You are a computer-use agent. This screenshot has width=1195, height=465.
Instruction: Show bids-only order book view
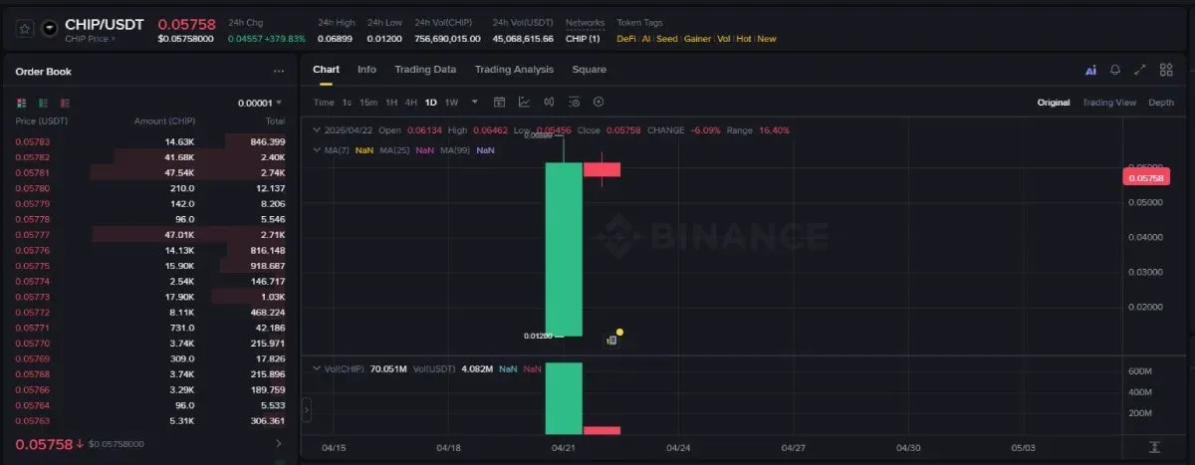44,103
